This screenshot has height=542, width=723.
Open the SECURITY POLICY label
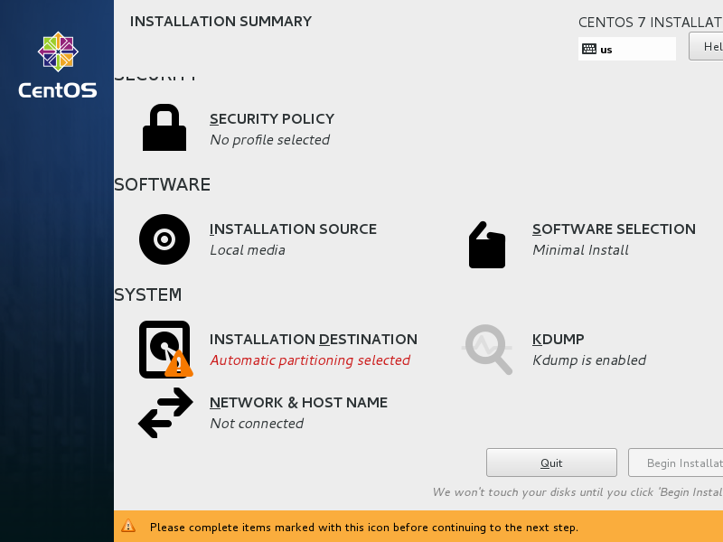272,119
